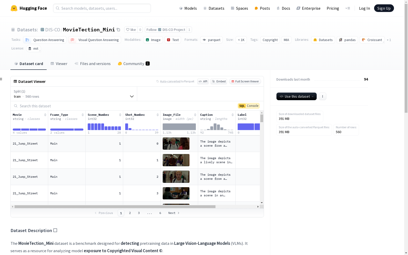Open the Posts page

click(262, 8)
